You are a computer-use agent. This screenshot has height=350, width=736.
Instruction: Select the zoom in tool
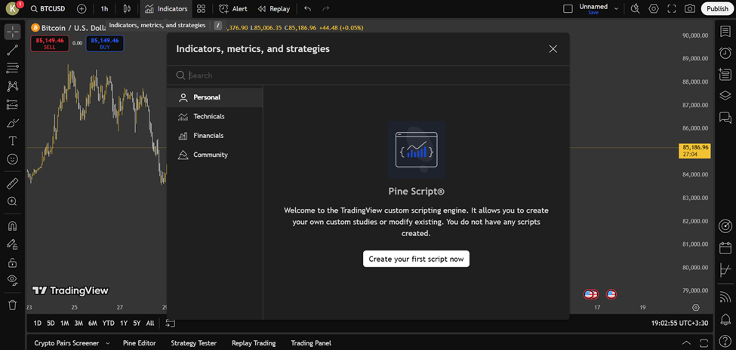tap(13, 201)
